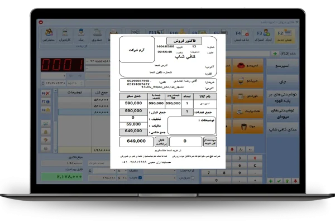The width and height of the screenshot is (335, 223).
Task: Click the 'توضیحات' column header
Action: (x=75, y=93)
